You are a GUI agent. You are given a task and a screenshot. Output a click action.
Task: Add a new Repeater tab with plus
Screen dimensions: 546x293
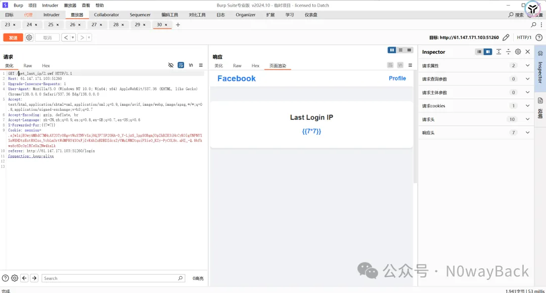tap(178, 25)
